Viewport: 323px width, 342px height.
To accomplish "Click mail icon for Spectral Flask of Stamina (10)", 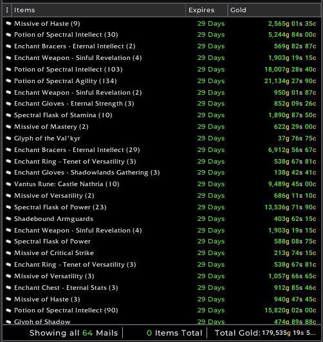I will pos(8,115).
